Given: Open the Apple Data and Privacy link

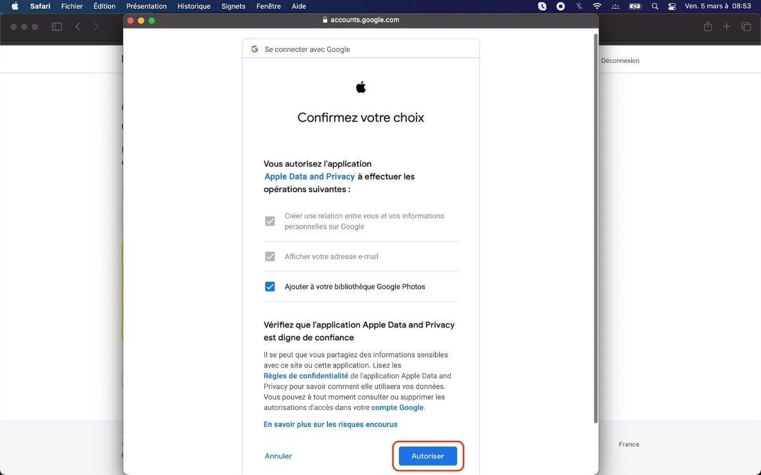Looking at the screenshot, I should coord(309,177).
